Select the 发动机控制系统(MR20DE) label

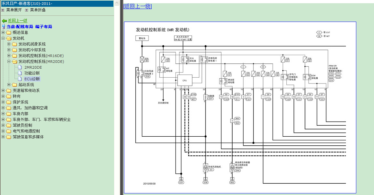click(x=41, y=62)
